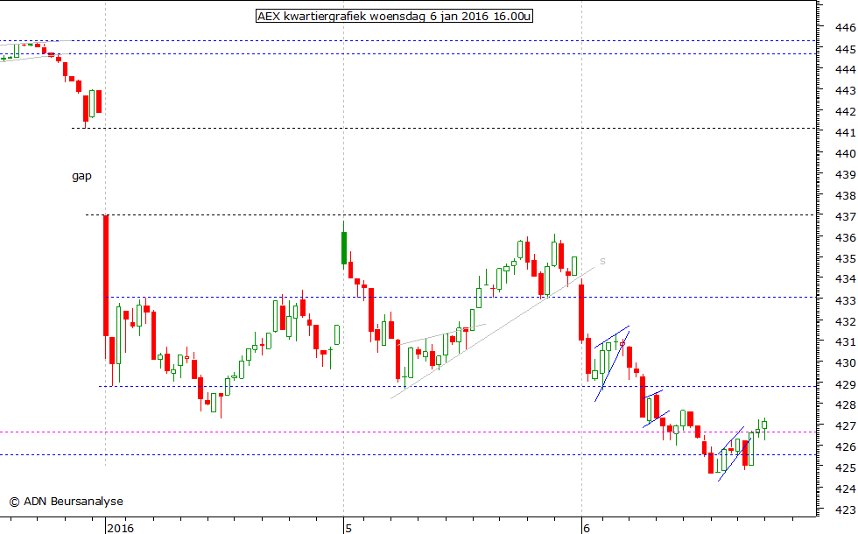The height and width of the screenshot is (534, 858).
Task: Click the 425 price axis label
Action: click(846, 467)
